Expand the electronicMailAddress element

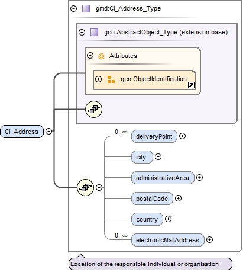[209, 240]
